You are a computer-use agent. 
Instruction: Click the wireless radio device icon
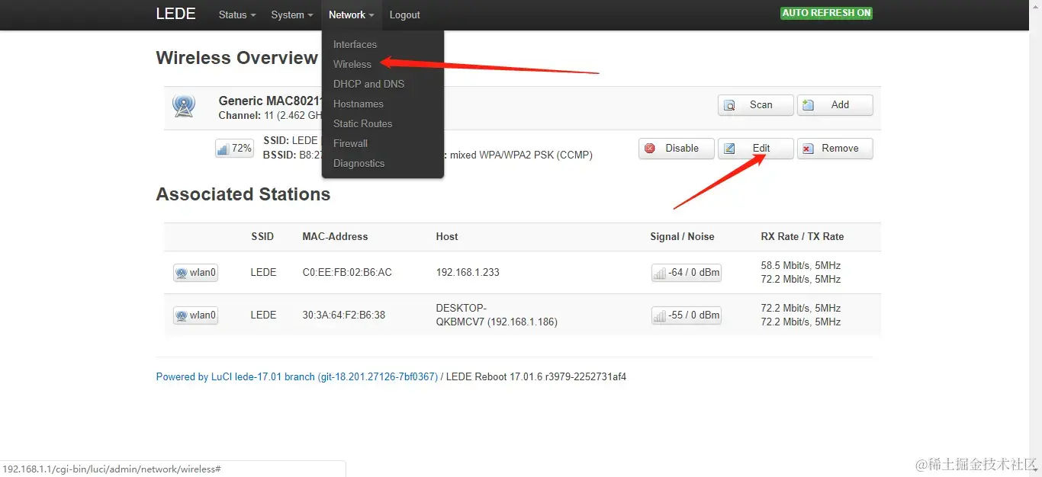coord(184,106)
